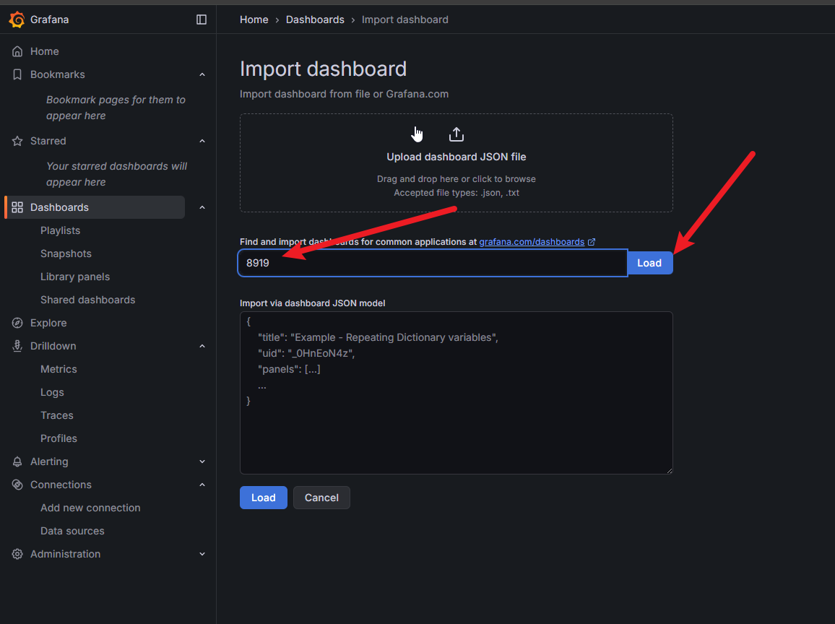
Task: Open Data sources under Connections
Action: [x=72, y=531]
